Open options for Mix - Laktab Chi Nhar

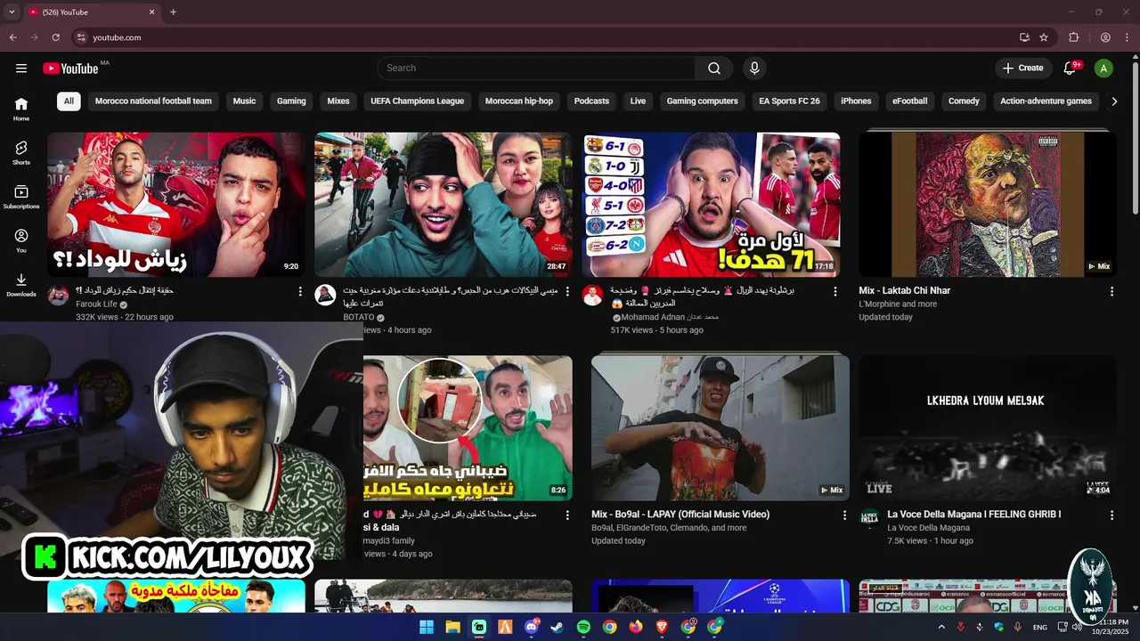tap(1111, 291)
